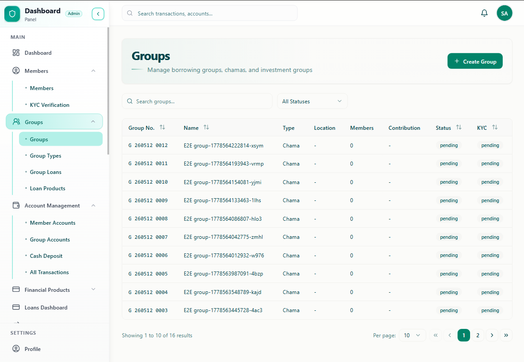Open the Per page dropdown
The height and width of the screenshot is (362, 524).
pos(412,335)
